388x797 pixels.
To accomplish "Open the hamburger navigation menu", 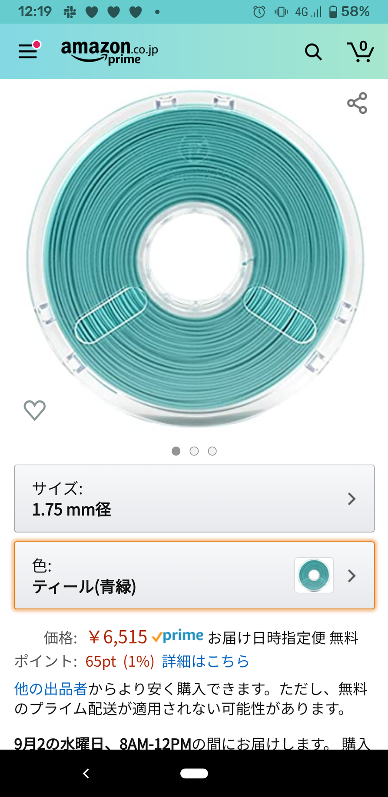I will 28,51.
